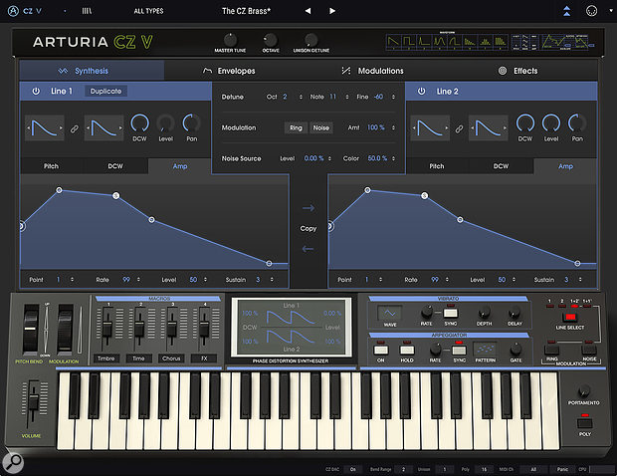Select Line 1 second waveform display
Viewport: 617px width, 476px height.
[104, 127]
